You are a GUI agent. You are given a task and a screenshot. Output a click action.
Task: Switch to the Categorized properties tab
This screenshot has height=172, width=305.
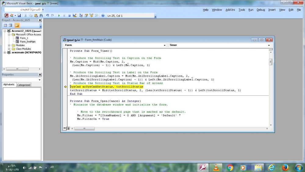click(x=24, y=85)
